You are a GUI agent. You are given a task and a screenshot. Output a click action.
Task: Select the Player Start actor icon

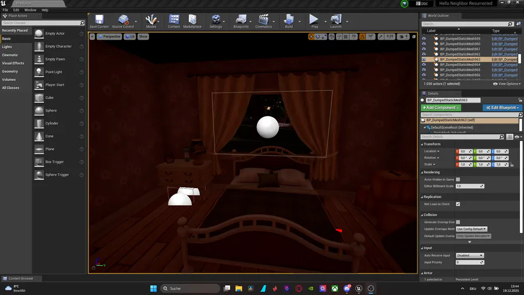click(x=39, y=85)
